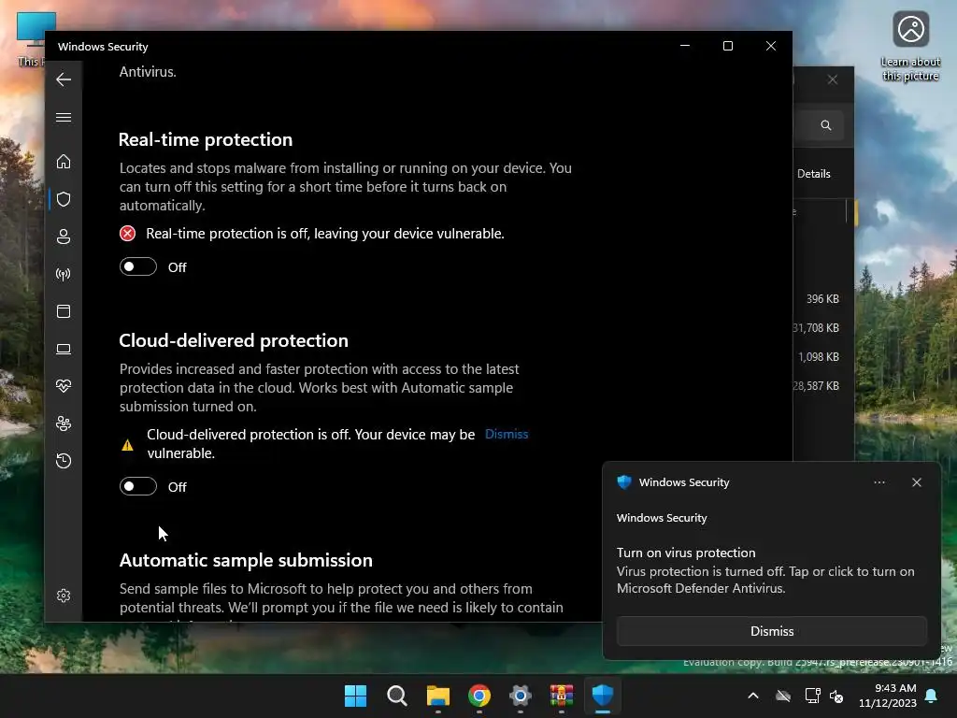Select 1,098 KB size entry in background window

point(819,356)
